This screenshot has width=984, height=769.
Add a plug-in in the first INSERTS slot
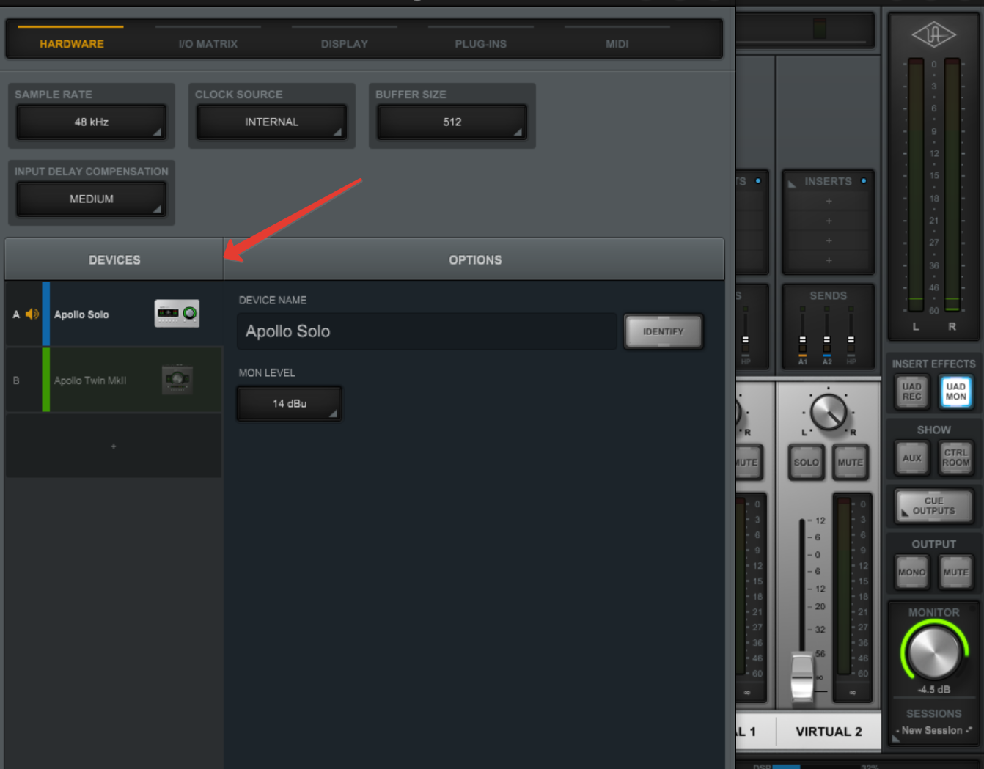(x=829, y=201)
